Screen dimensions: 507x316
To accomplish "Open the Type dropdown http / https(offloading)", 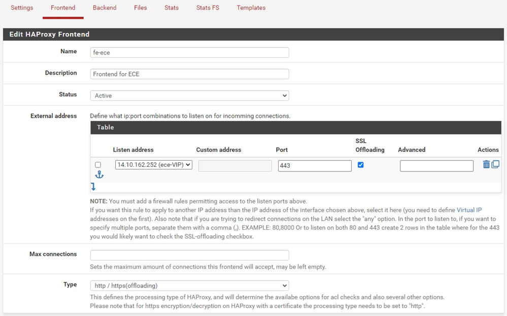I will click(189, 286).
